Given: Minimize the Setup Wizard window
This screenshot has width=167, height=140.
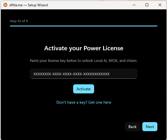Looking at the screenshot, I should click(134, 5).
